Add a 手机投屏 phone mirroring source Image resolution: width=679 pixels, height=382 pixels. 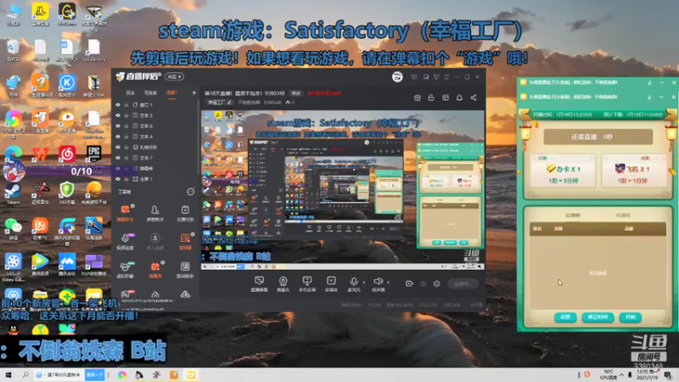[307, 284]
